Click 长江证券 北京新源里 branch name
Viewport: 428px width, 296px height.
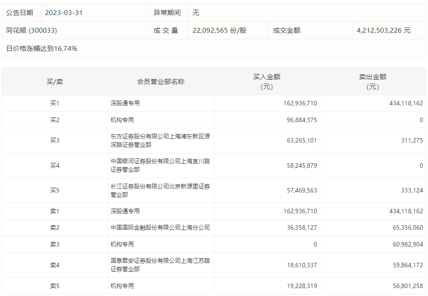(160, 190)
